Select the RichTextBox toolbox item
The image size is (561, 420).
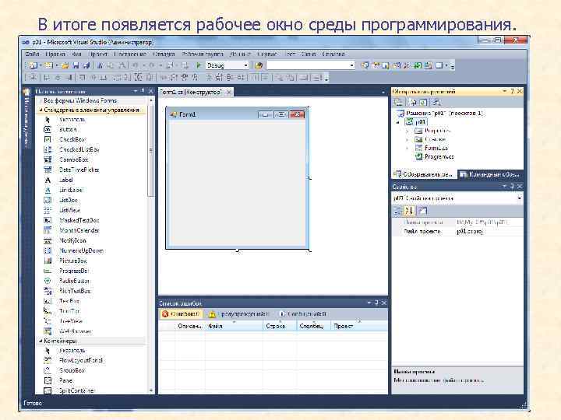click(x=75, y=291)
